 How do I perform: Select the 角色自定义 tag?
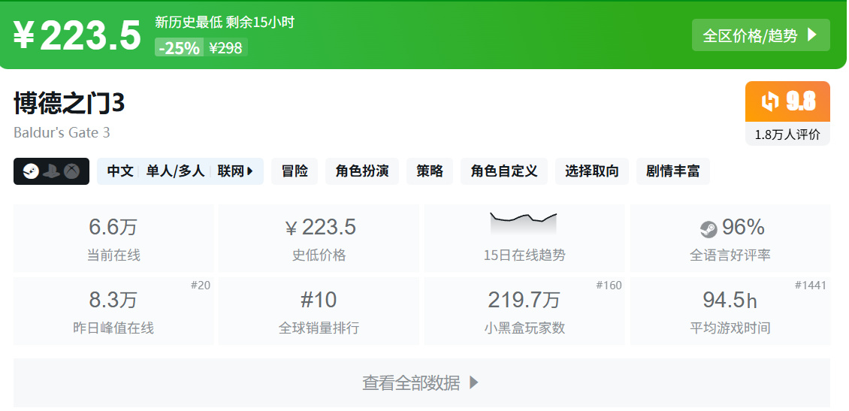pos(504,171)
